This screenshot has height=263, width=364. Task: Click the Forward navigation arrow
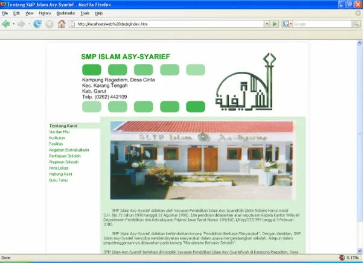click(x=22, y=24)
